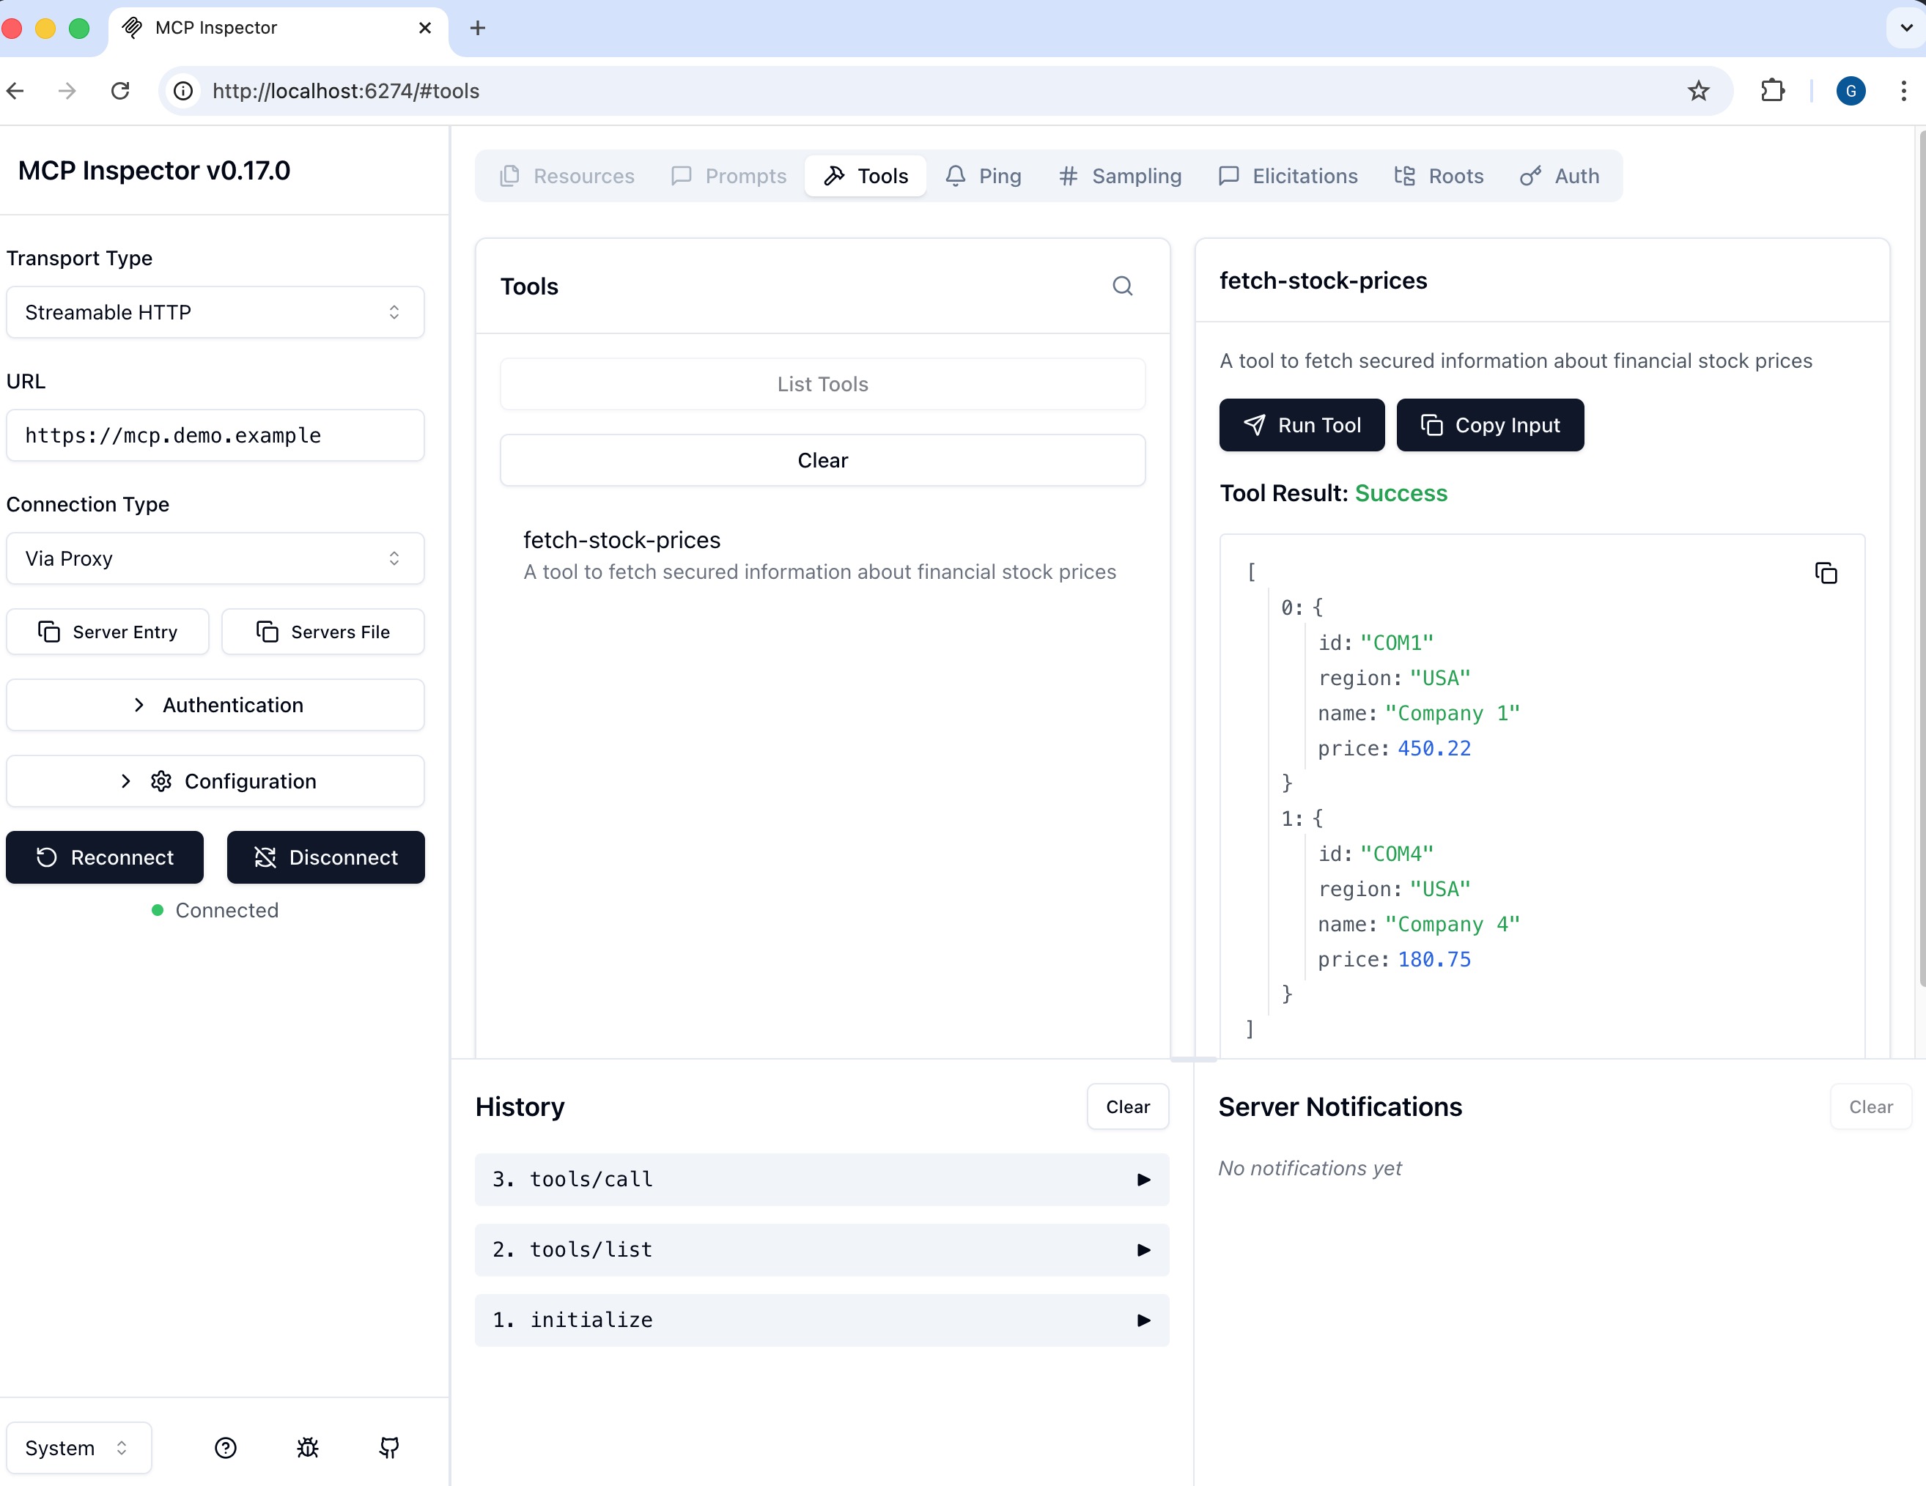The width and height of the screenshot is (1926, 1486).
Task: Click the server URL input field
Action: click(215, 436)
